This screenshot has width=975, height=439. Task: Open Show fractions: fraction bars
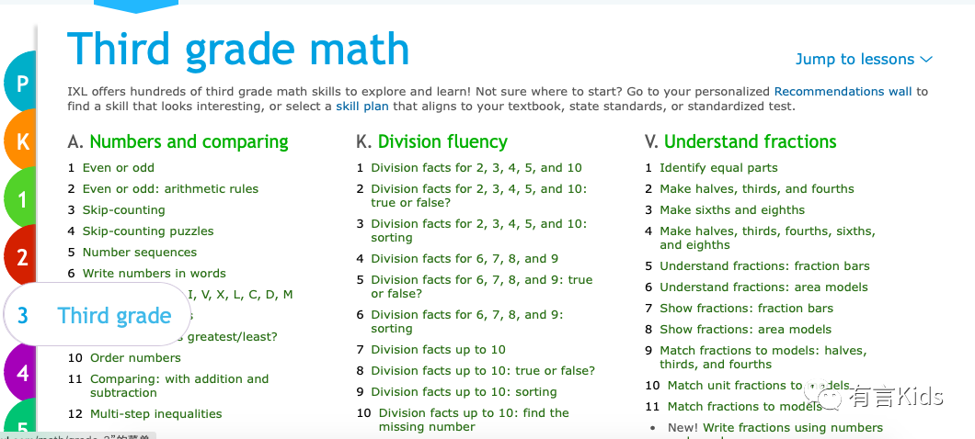[x=746, y=308]
